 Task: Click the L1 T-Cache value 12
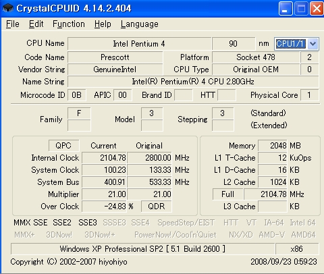[273, 158]
